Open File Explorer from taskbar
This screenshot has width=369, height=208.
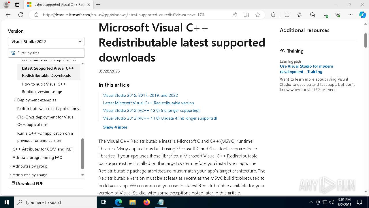pos(133,202)
